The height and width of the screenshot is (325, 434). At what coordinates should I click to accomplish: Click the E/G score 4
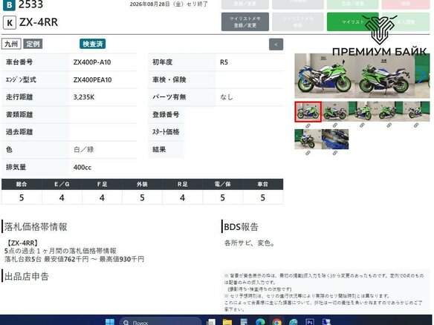point(62,197)
